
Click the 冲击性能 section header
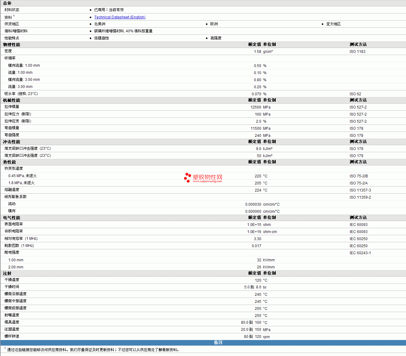coord(12,142)
